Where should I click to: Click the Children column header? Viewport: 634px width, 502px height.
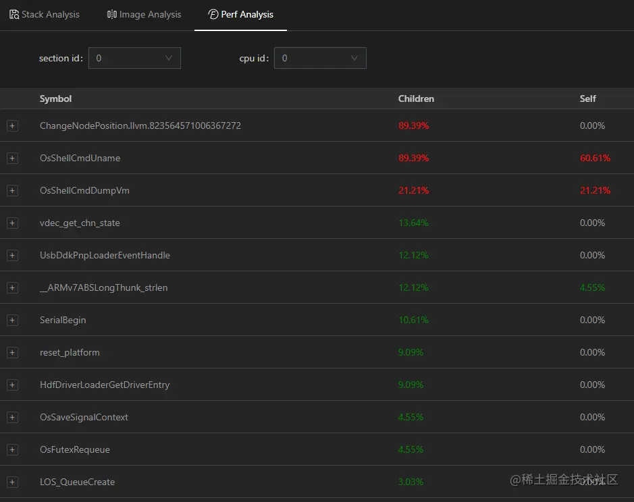(416, 99)
